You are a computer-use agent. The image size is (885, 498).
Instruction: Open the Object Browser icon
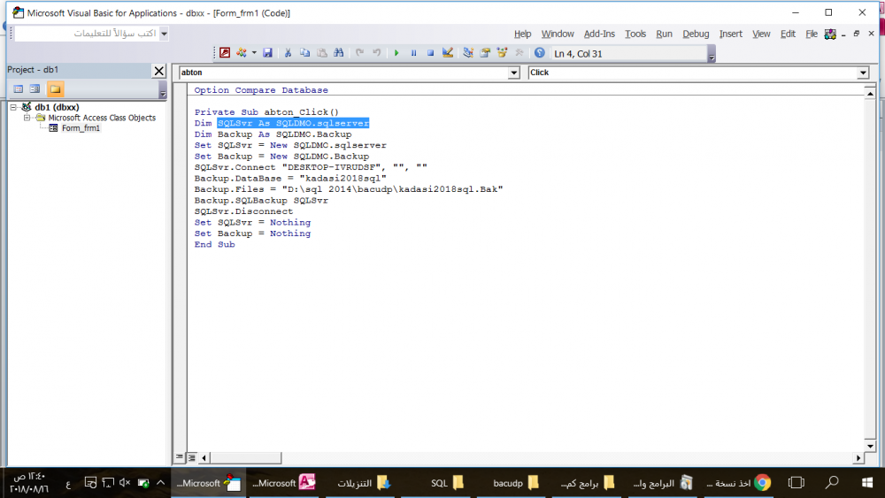pyautogui.click(x=502, y=53)
